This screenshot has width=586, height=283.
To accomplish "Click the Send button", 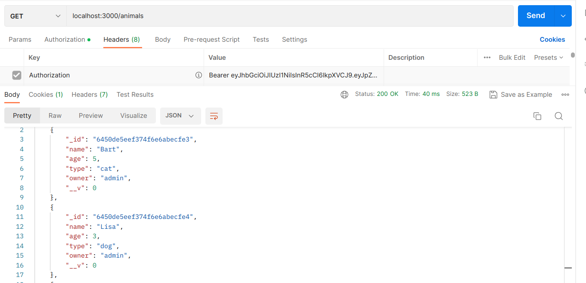I will (x=536, y=16).
